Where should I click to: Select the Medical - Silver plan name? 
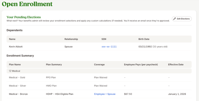point(18,86)
